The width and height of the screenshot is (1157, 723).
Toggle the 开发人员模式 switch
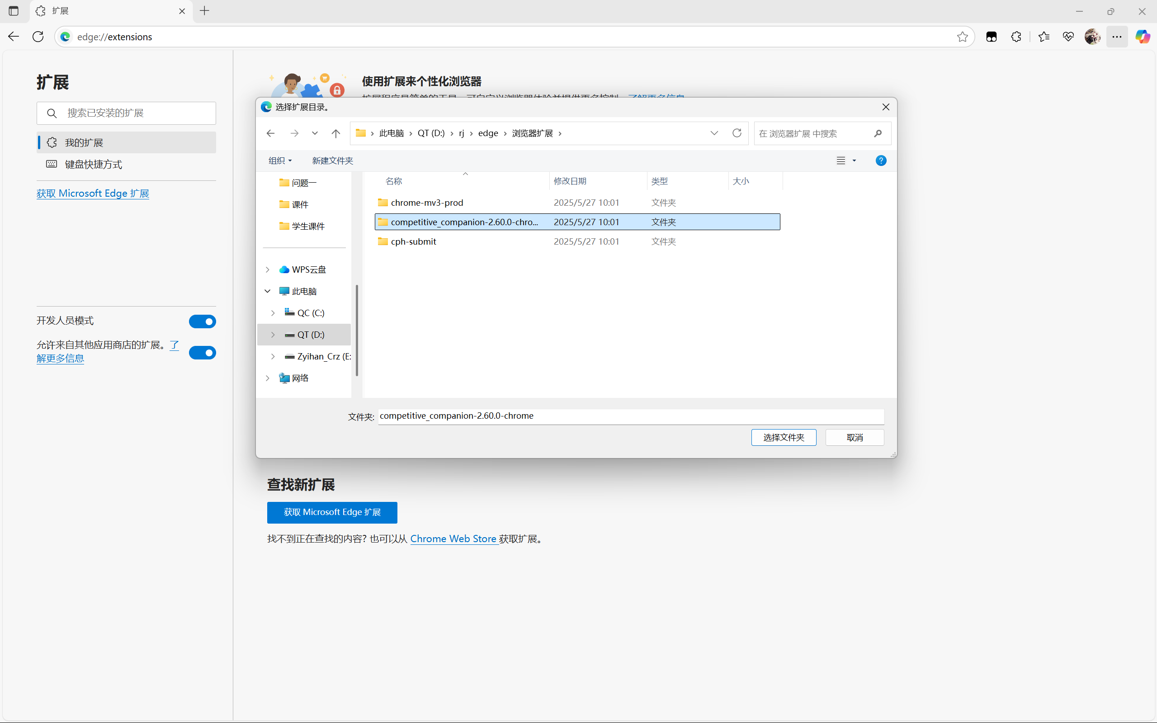[202, 321]
